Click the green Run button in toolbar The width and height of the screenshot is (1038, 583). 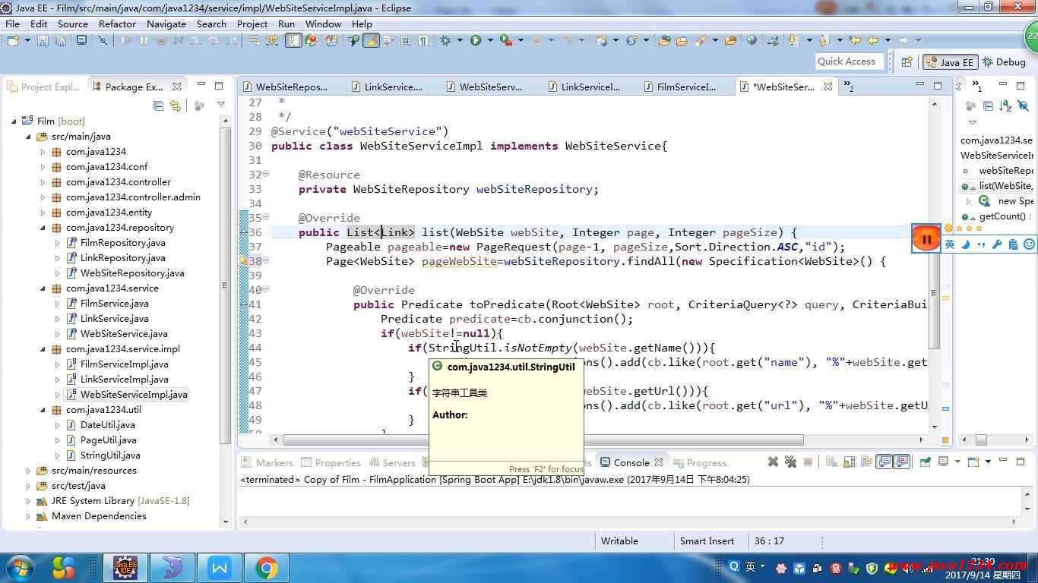[476, 40]
